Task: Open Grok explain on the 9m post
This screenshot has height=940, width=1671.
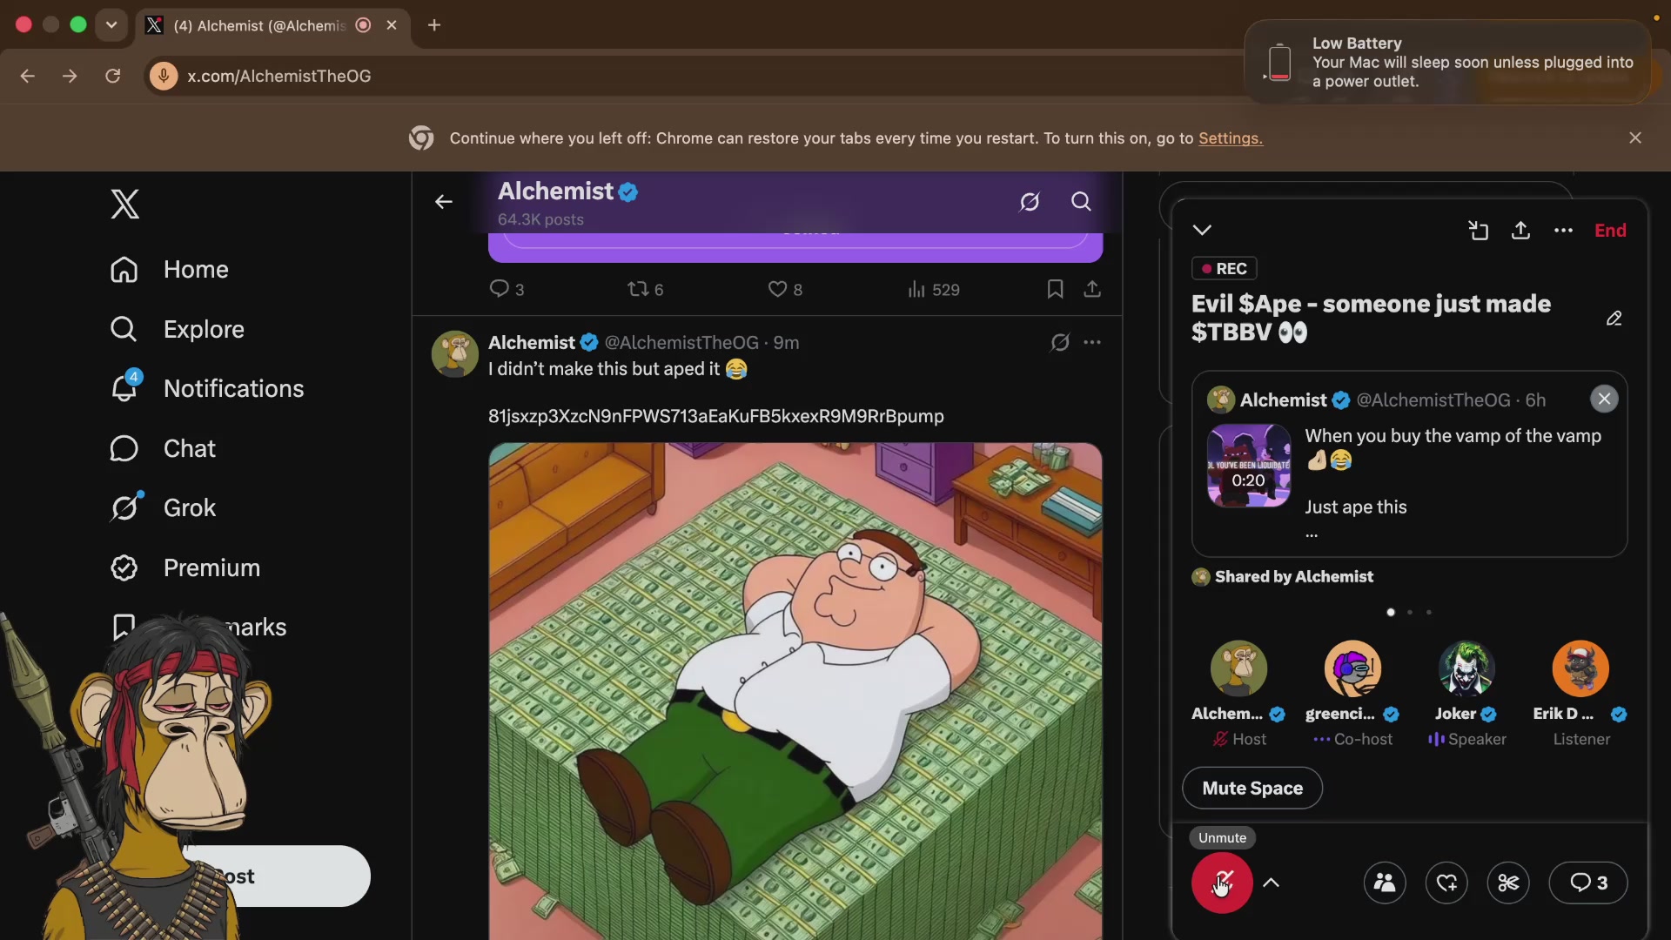Action: coord(1060,342)
